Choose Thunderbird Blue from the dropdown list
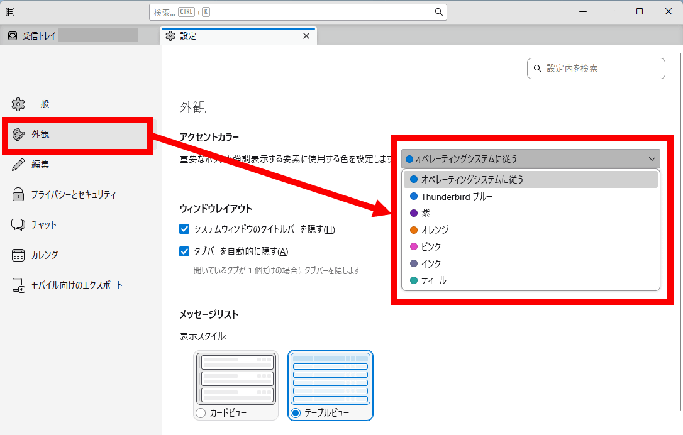 tap(457, 197)
